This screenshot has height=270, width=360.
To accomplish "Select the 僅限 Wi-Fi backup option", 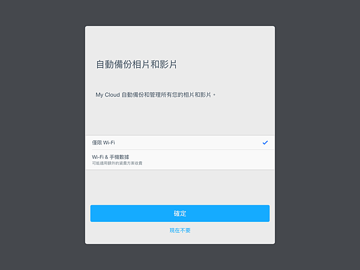I will click(x=180, y=143).
